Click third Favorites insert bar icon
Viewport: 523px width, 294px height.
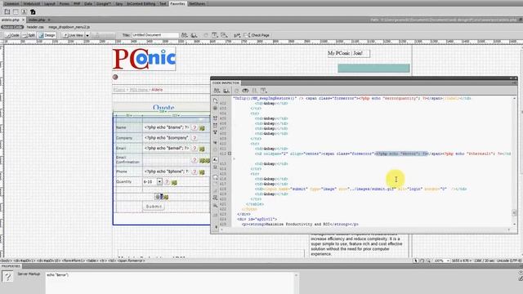(24, 11)
